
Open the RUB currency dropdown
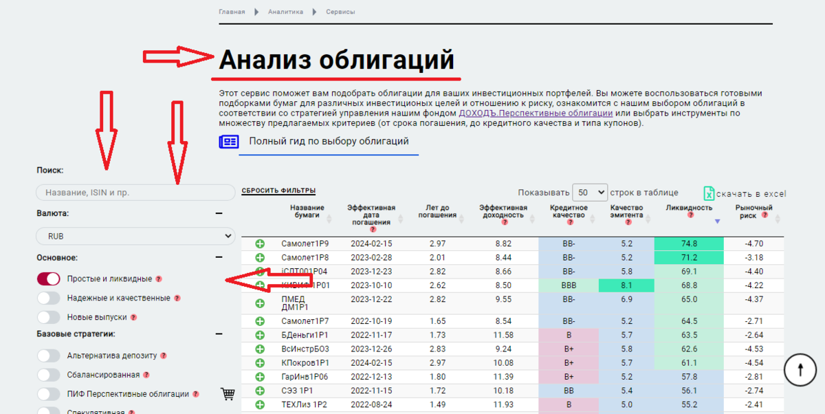tap(135, 236)
